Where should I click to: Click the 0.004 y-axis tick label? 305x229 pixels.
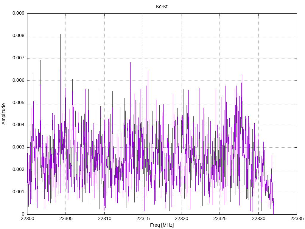[18, 125]
